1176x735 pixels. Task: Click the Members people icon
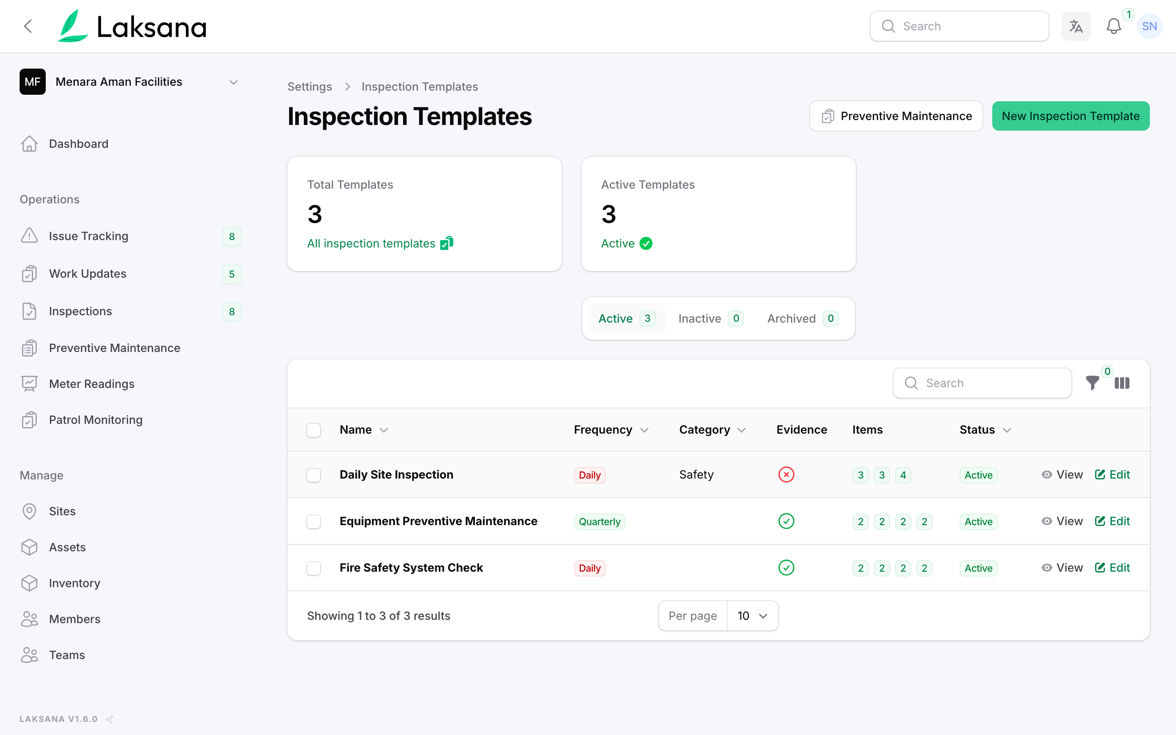pyautogui.click(x=29, y=619)
